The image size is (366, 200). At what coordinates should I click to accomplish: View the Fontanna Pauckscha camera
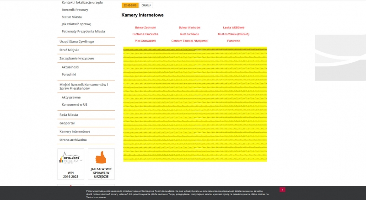point(145,34)
